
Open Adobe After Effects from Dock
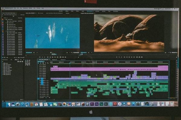[x=97, y=104]
